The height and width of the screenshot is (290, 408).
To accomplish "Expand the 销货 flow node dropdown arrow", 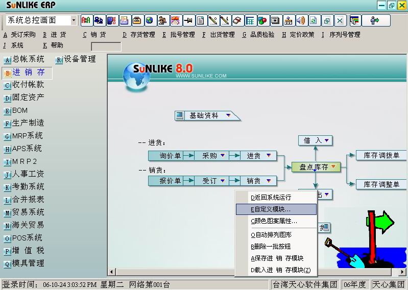I will click(269, 181).
